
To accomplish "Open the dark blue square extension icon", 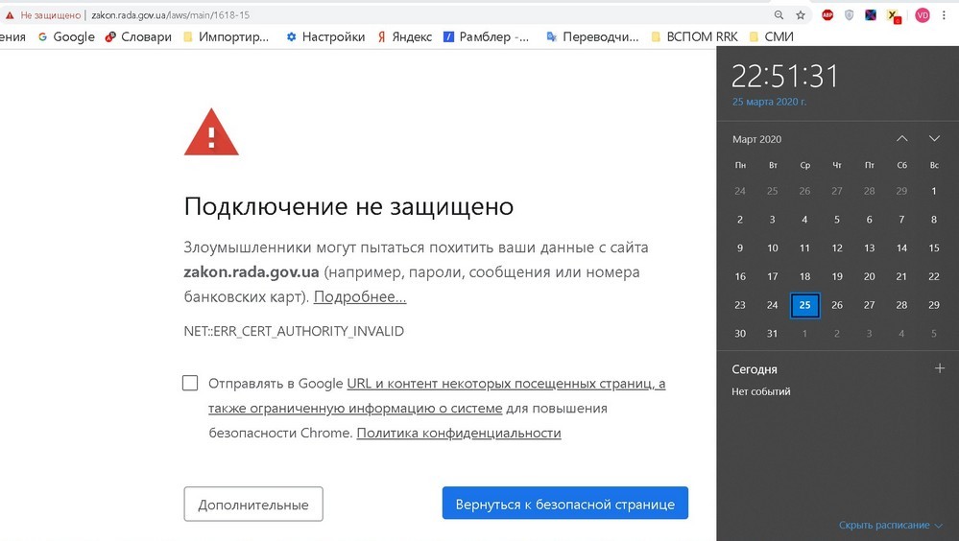I will click(871, 15).
